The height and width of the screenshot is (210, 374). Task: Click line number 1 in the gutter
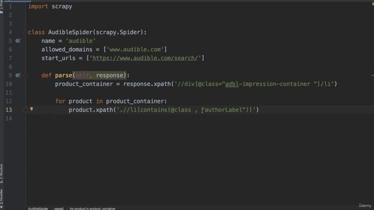coord(11,6)
